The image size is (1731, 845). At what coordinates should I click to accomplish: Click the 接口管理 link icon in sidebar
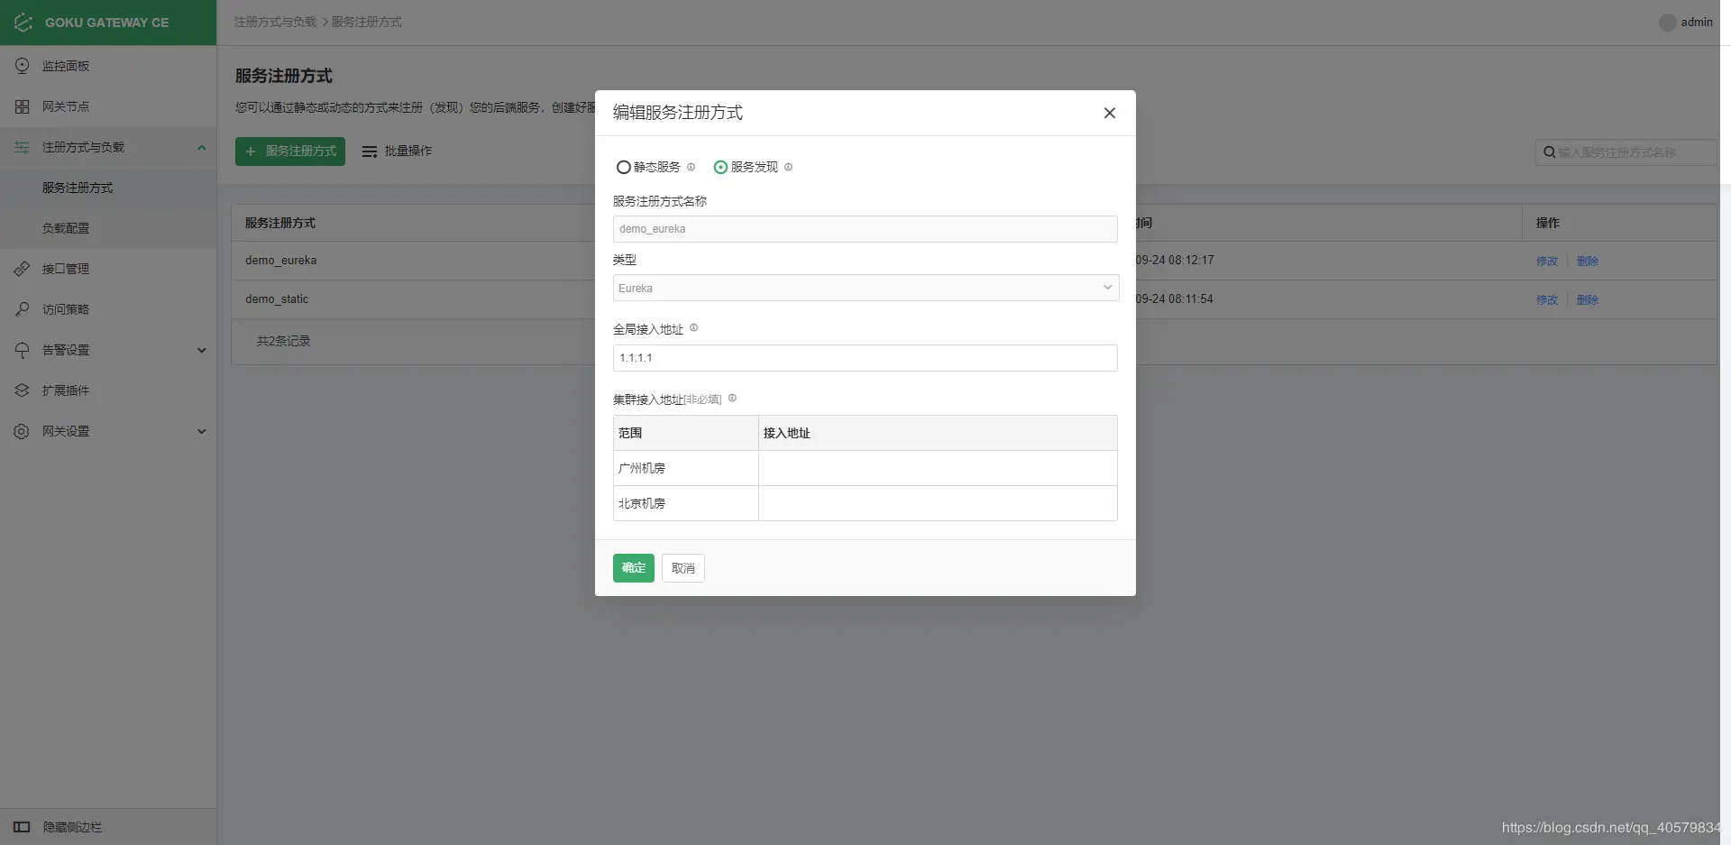pyautogui.click(x=23, y=269)
